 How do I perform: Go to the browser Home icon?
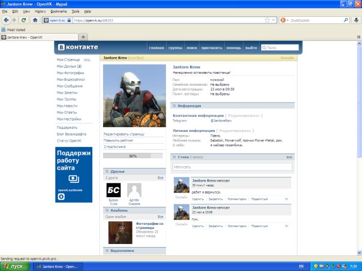coord(35,20)
